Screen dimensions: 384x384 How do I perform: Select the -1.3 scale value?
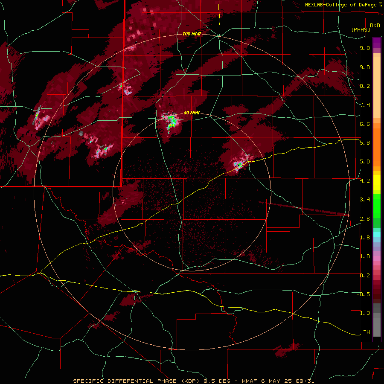click(x=363, y=313)
